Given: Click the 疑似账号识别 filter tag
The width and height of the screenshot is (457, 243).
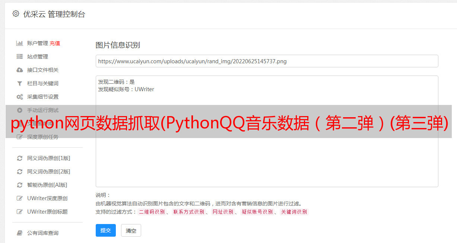Looking at the screenshot, I should click(x=257, y=212).
